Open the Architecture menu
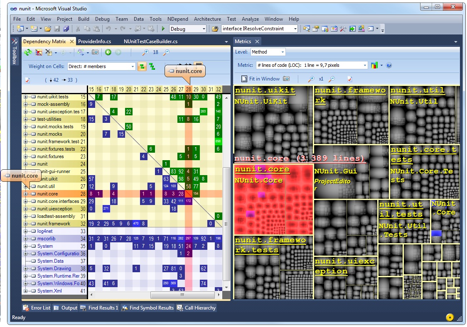 point(207,19)
